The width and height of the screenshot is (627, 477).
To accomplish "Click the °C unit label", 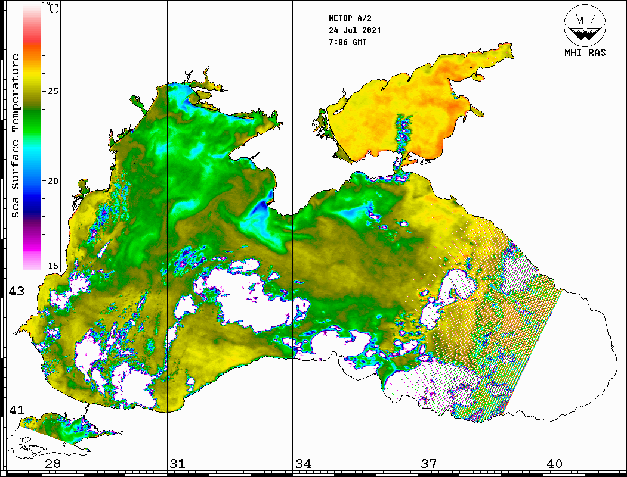I will click(x=52, y=8).
